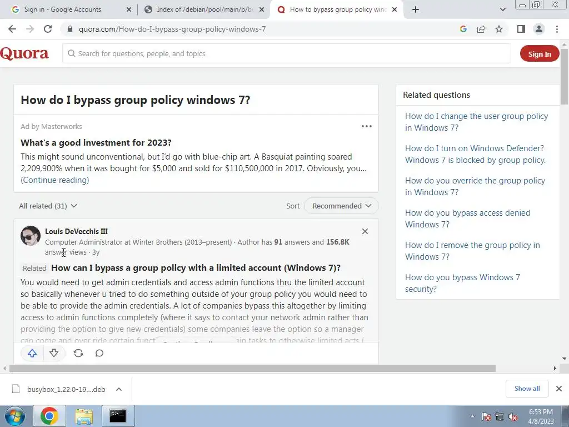Open Louis DeVecchis III profile picture
Image resolution: width=569 pixels, height=427 pixels.
pyautogui.click(x=31, y=236)
